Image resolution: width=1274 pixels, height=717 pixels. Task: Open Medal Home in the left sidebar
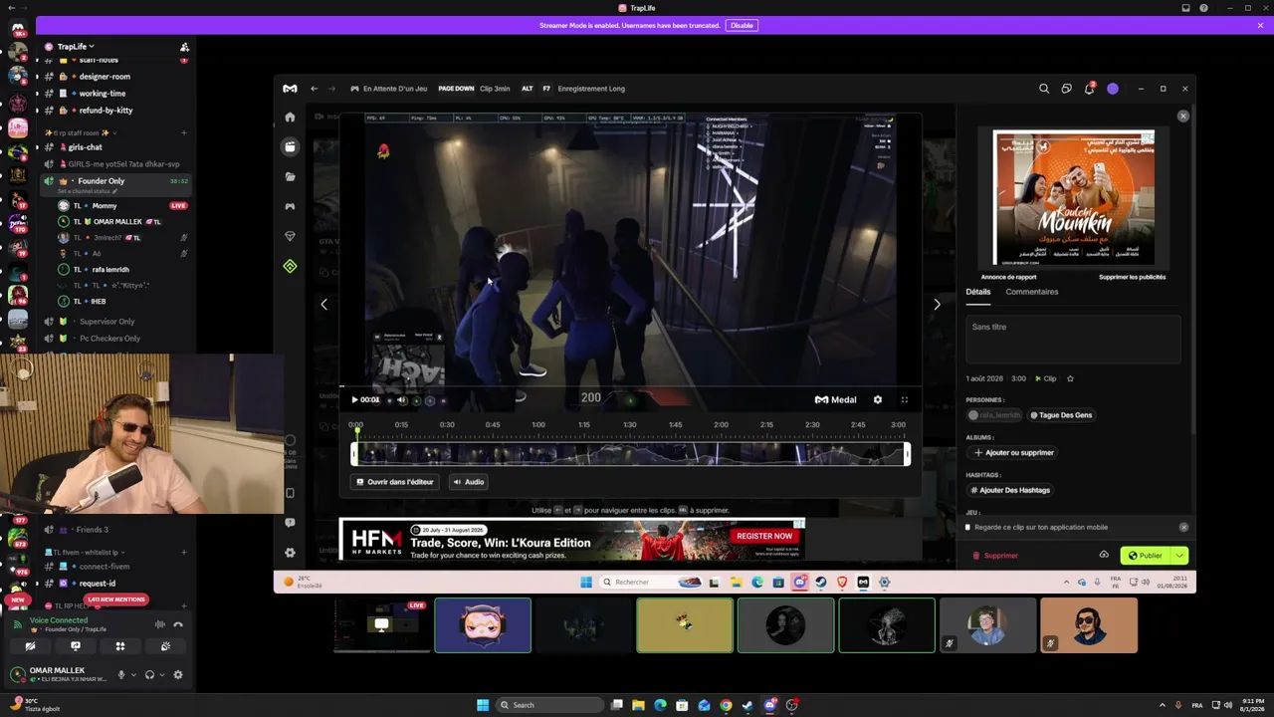(x=290, y=117)
